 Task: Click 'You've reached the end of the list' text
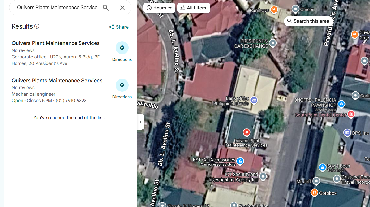coord(69,118)
